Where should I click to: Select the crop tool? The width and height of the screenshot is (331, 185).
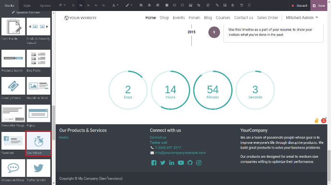point(199,5)
